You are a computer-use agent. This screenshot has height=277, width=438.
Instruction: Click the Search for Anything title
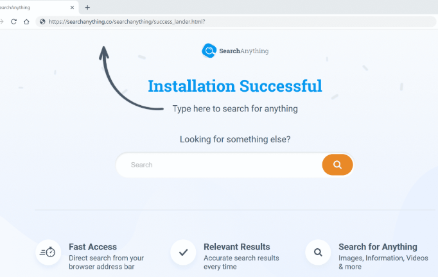click(378, 247)
